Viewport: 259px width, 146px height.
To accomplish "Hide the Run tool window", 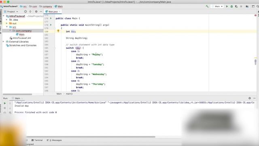I will [x=255, y=98].
